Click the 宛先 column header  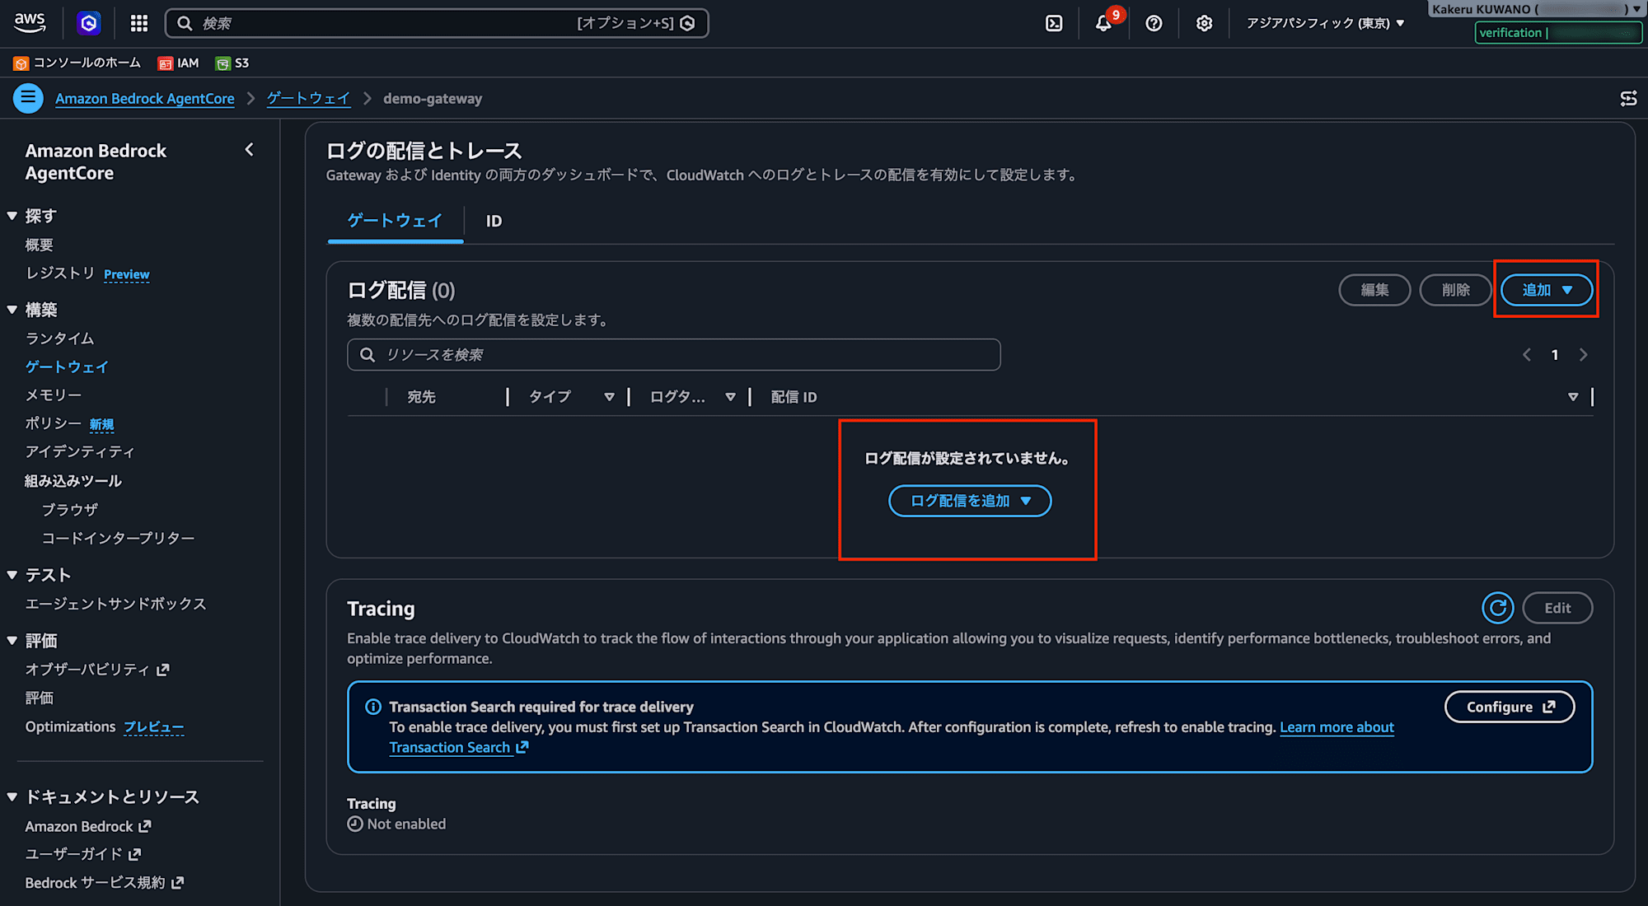[422, 397]
